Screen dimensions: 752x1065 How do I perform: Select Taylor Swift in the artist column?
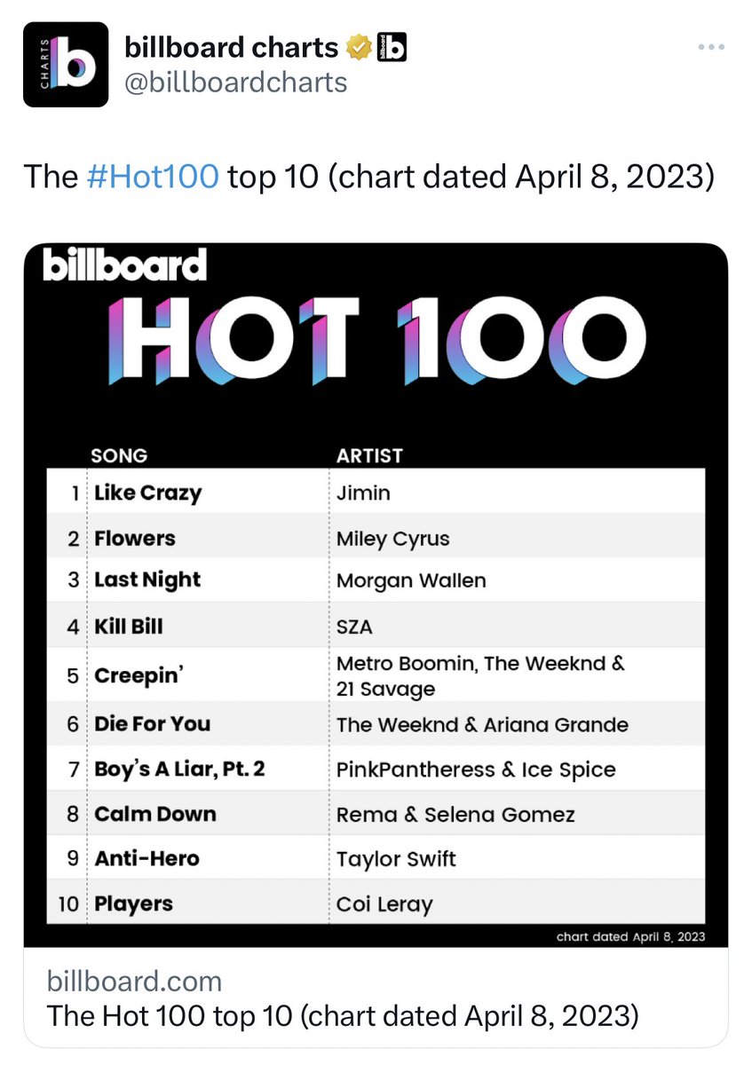[x=396, y=859]
